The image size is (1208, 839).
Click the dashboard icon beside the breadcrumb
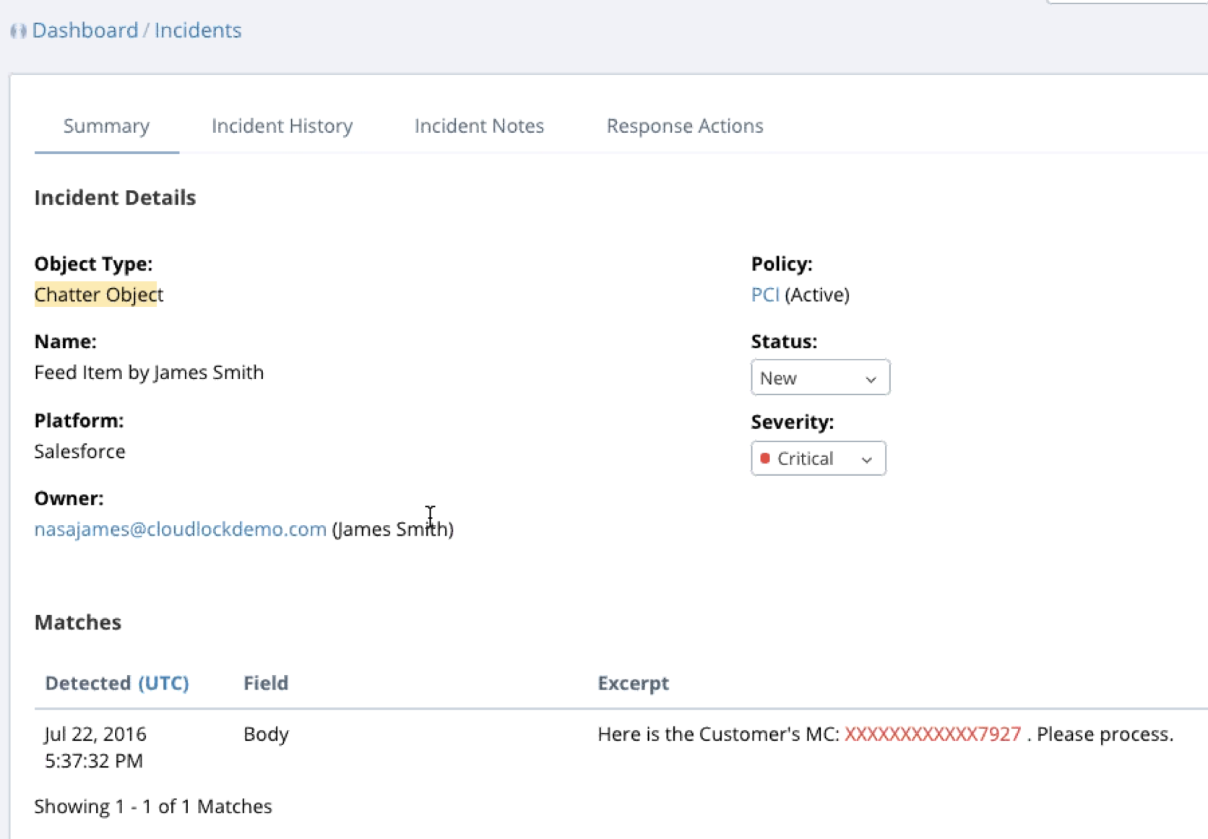click(18, 31)
